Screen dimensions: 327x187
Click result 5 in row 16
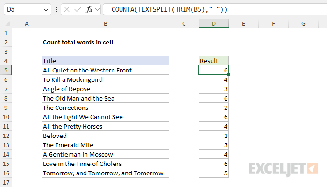(x=213, y=173)
